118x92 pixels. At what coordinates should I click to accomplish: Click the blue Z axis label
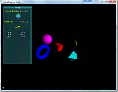pos(28,19)
